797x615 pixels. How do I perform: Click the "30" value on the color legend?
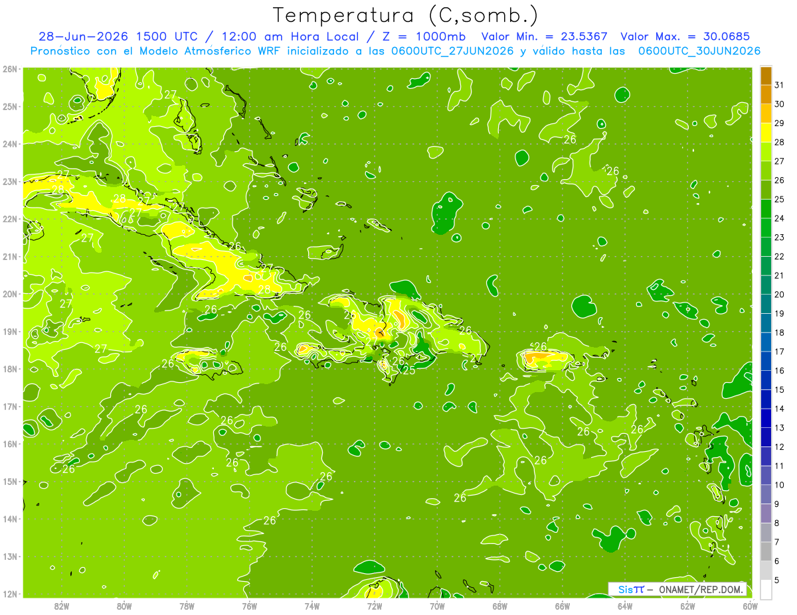pyautogui.click(x=779, y=104)
